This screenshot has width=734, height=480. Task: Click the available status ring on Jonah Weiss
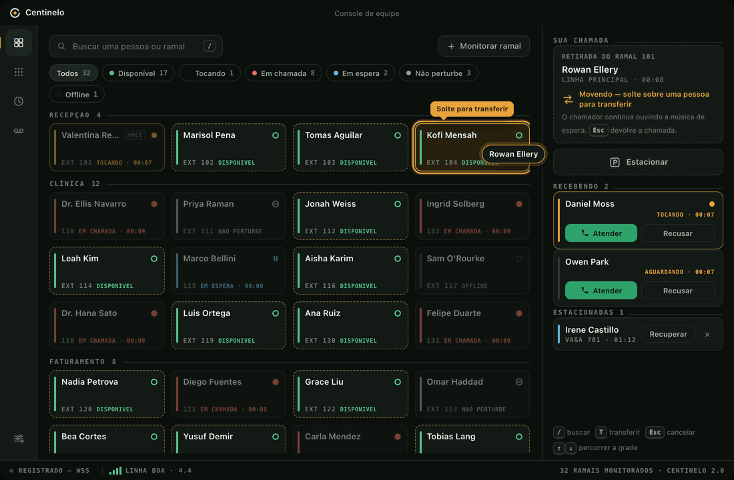398,204
